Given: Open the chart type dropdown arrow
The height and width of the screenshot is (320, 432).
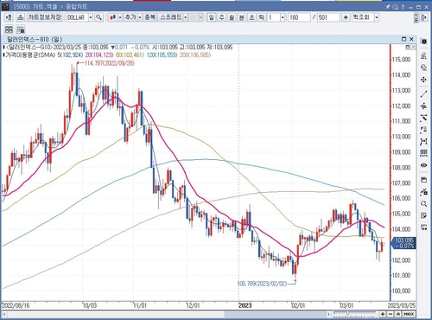Looking at the screenshot, I should click(x=120, y=17).
